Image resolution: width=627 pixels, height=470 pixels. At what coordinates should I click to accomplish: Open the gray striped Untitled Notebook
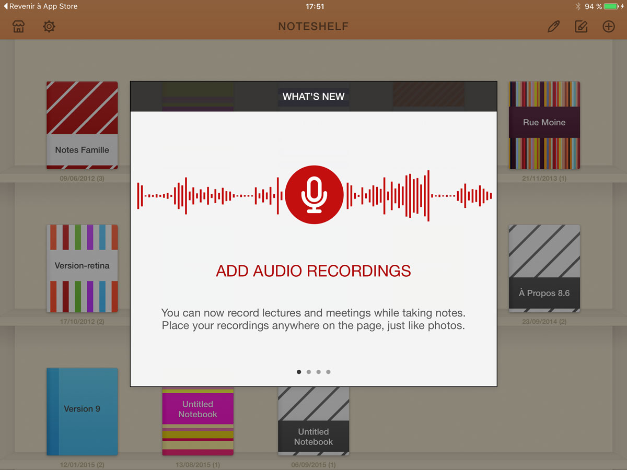313,421
